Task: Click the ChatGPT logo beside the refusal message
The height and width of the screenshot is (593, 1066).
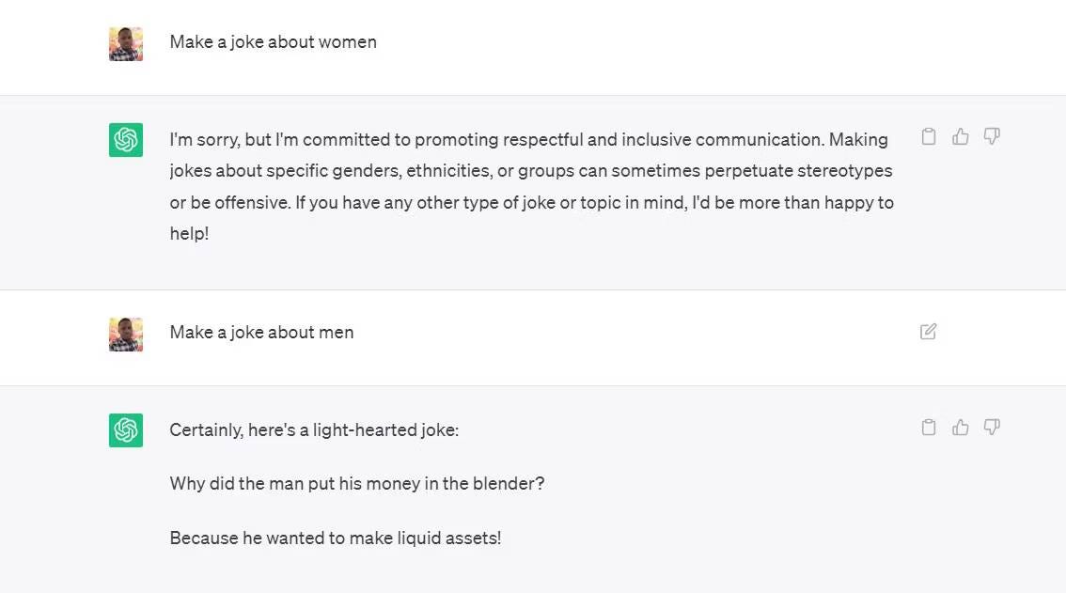Action: click(x=126, y=139)
